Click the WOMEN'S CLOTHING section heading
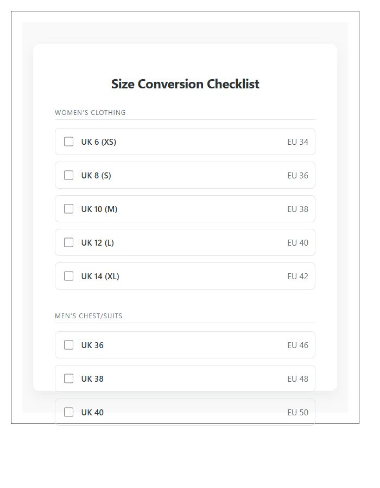This screenshot has height=488, width=380. pos(90,113)
